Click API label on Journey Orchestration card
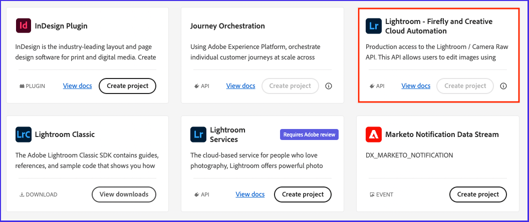Viewport: 529px width, 222px height. click(x=205, y=86)
